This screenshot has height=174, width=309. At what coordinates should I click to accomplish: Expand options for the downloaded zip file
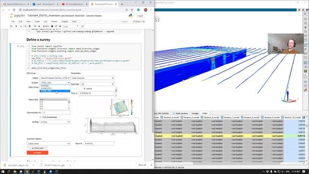tap(33, 165)
